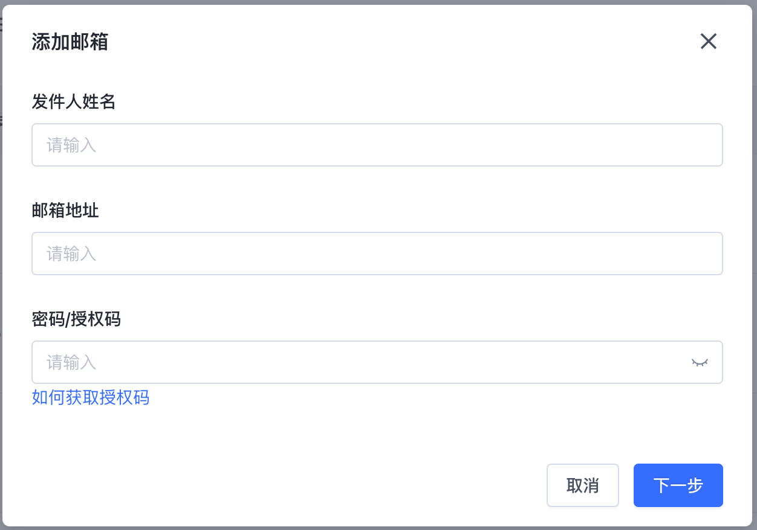Close the 添加邮箱 dialog with X
Image resolution: width=757 pixels, height=530 pixels.
[708, 42]
